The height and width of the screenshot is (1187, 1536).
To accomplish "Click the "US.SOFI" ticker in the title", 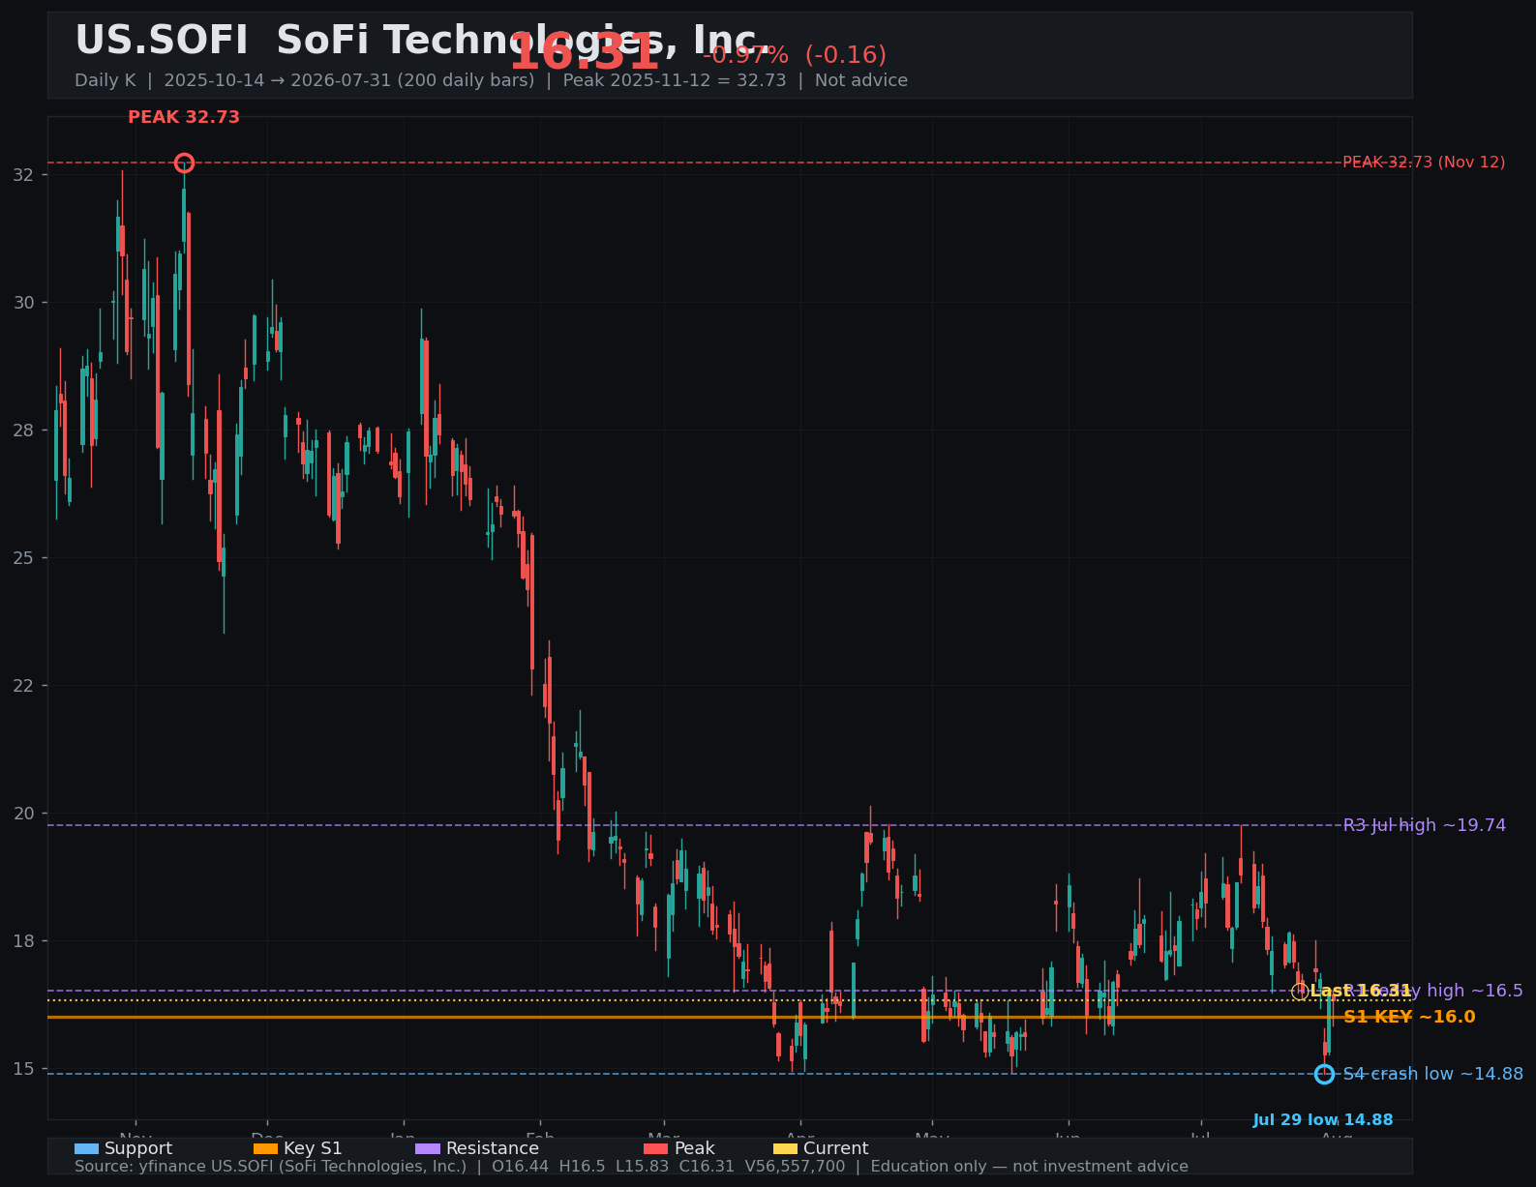I will [x=162, y=41].
